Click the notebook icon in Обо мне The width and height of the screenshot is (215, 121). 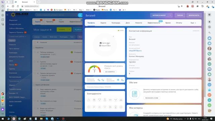[134, 94]
